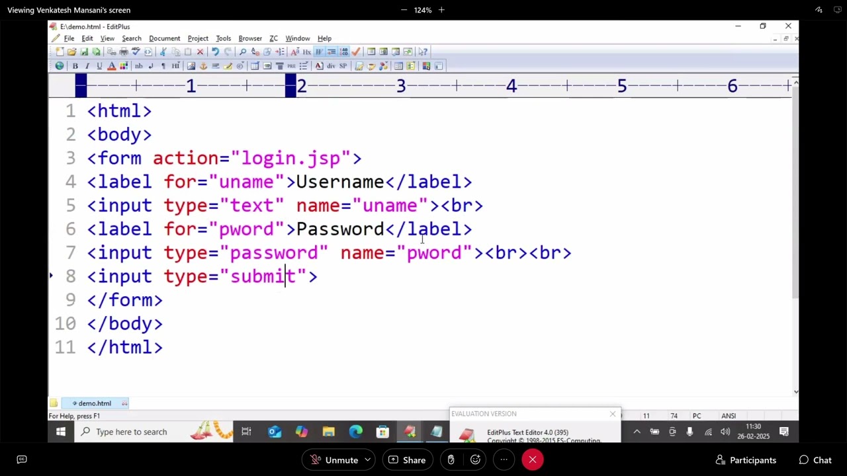Open browser preview globe icon
The height and width of the screenshot is (476, 847).
tap(60, 66)
